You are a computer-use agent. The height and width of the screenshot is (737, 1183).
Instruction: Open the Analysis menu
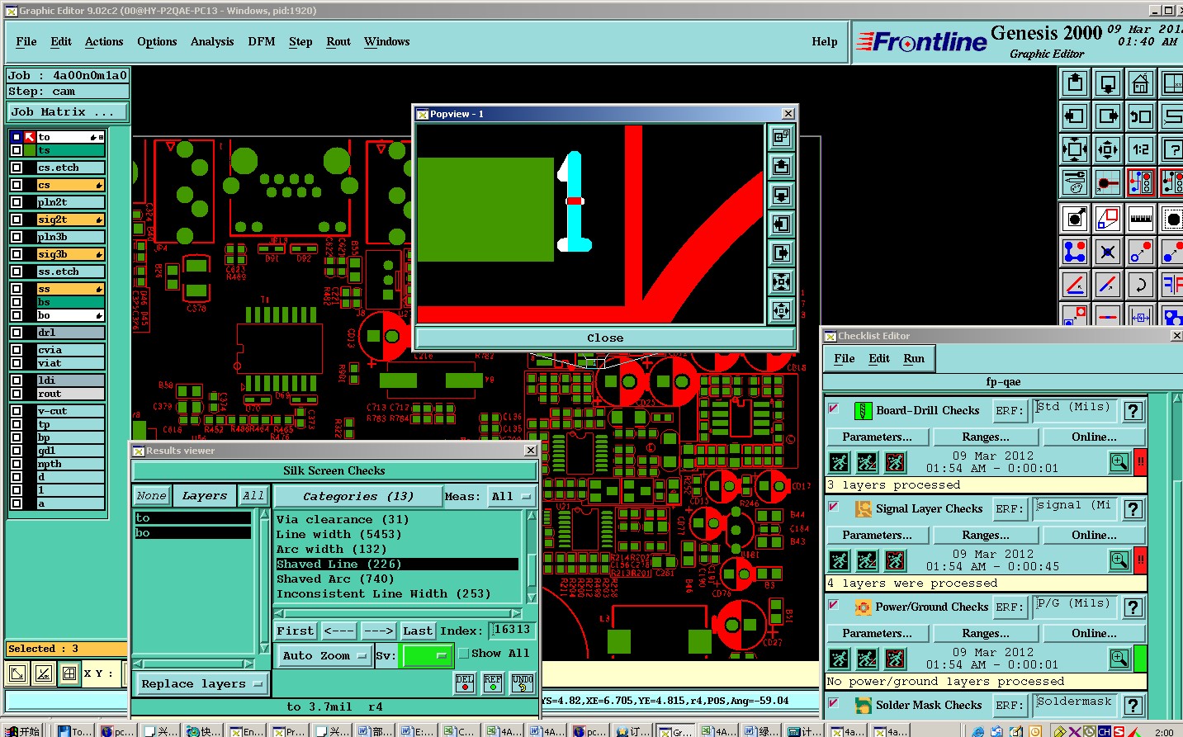212,41
